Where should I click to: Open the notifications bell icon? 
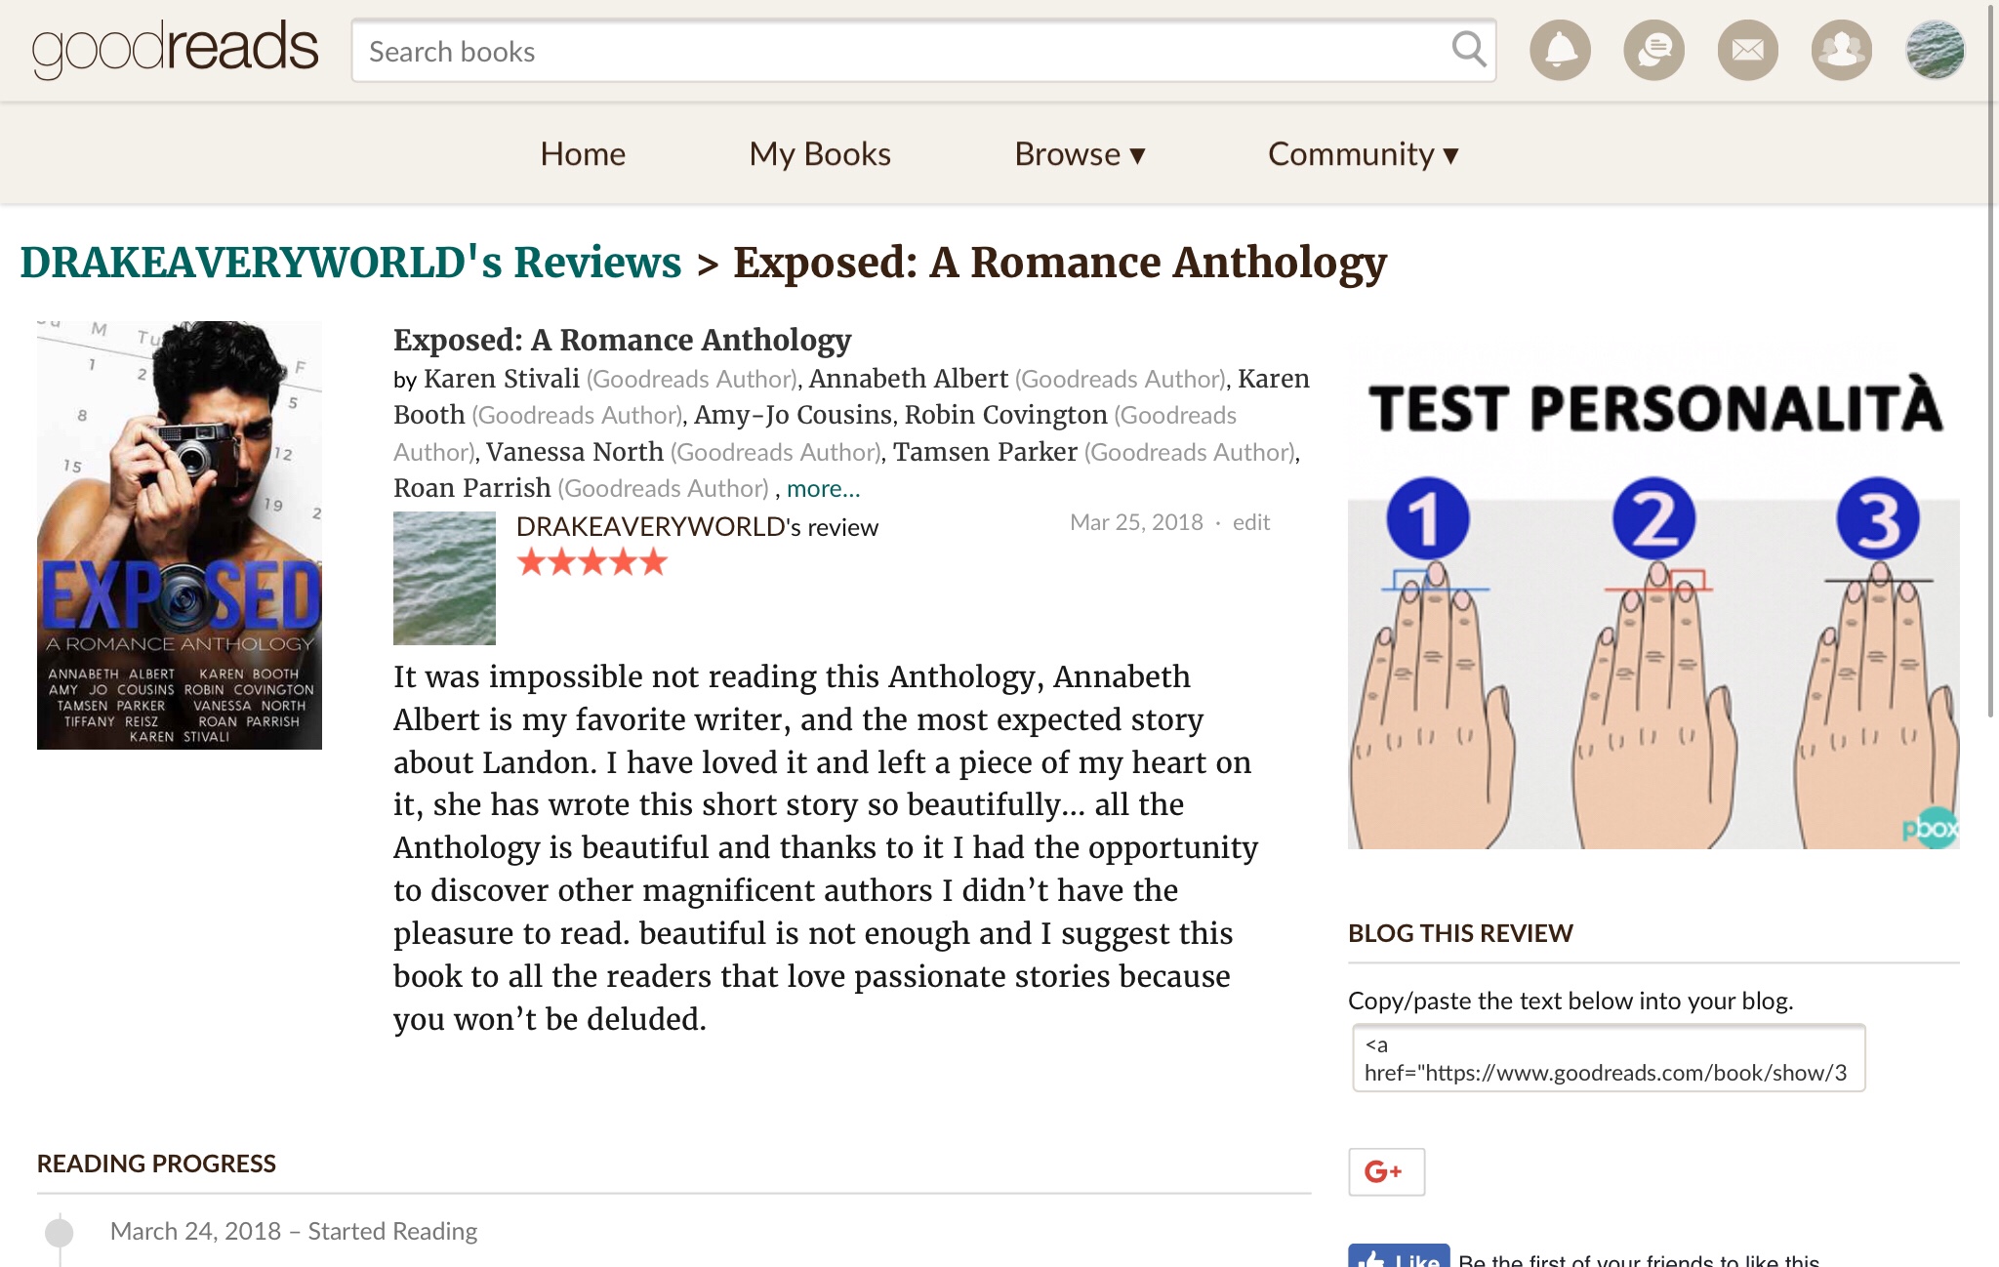tap(1560, 50)
